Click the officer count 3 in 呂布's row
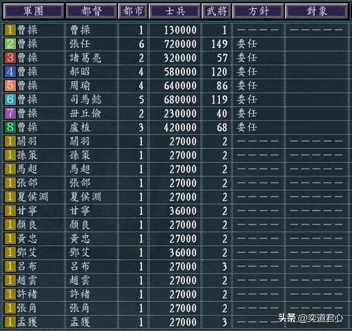The height and width of the screenshot is (331, 352). pyautogui.click(x=225, y=267)
